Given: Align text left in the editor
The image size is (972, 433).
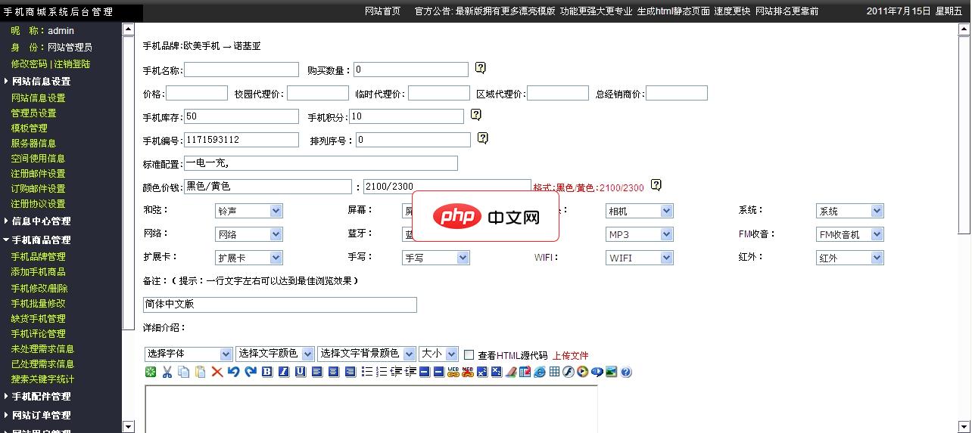Looking at the screenshot, I should pos(317,372).
